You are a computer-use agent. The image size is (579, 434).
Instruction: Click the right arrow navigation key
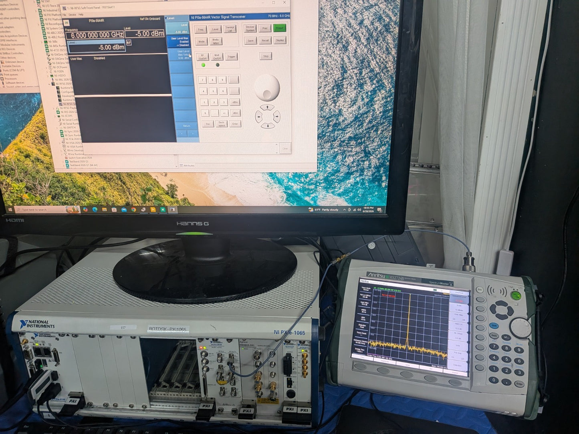click(276, 117)
